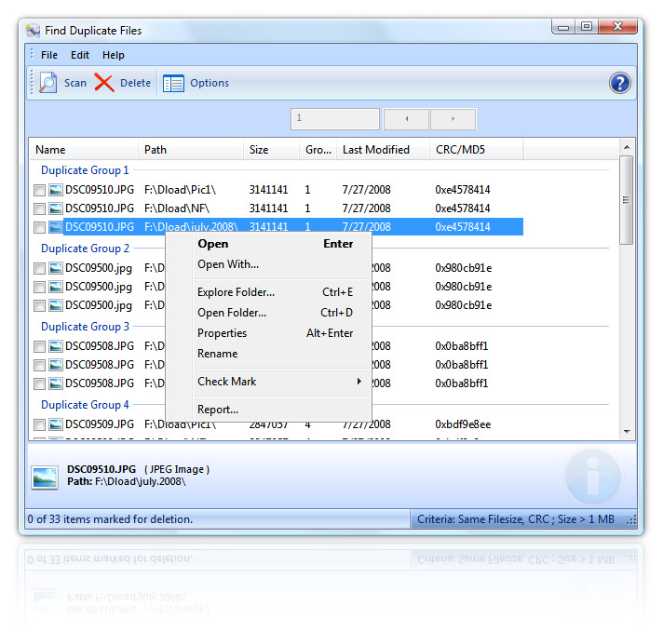Click the red X Delete icon
The width and height of the screenshot is (663, 632).
coord(104,83)
